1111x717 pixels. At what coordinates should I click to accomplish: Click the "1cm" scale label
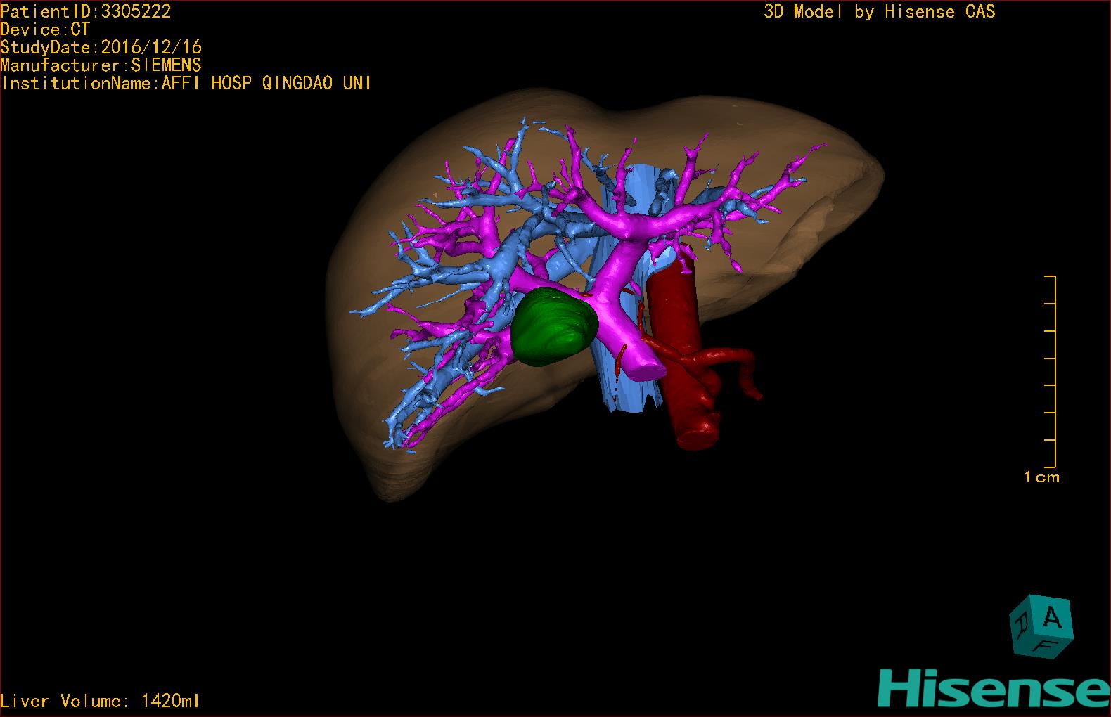coord(1041,477)
